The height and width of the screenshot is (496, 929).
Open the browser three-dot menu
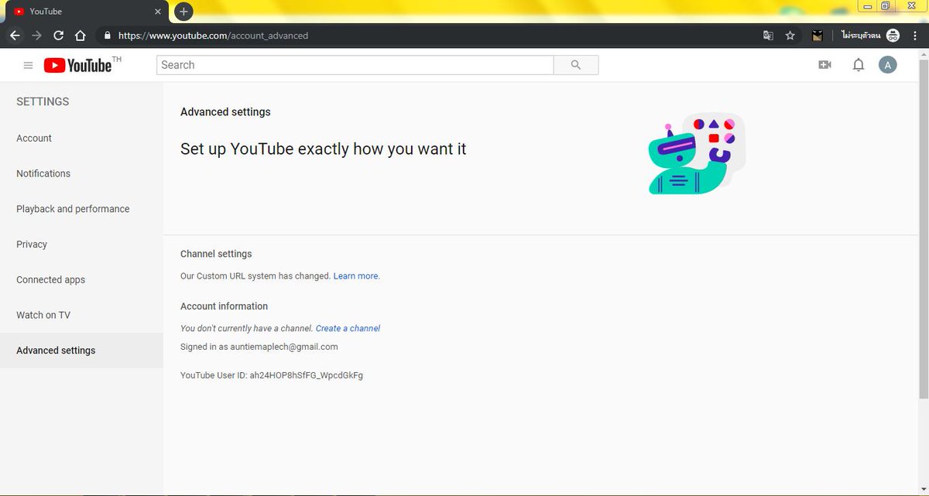point(915,36)
